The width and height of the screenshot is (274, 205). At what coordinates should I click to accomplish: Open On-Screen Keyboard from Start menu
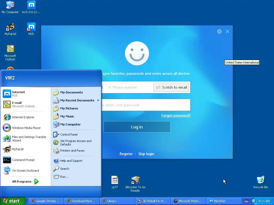(x=26, y=171)
